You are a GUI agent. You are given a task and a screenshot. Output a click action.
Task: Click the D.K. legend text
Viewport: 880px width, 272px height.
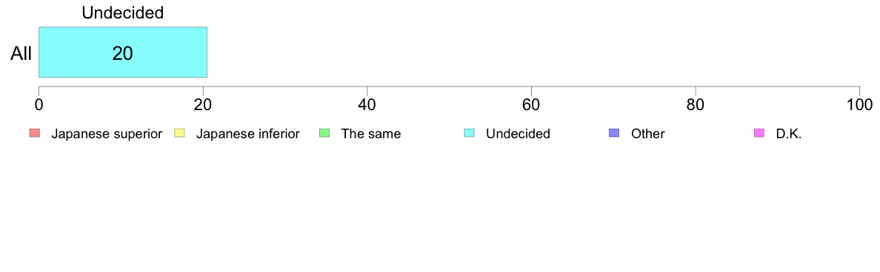(x=789, y=134)
